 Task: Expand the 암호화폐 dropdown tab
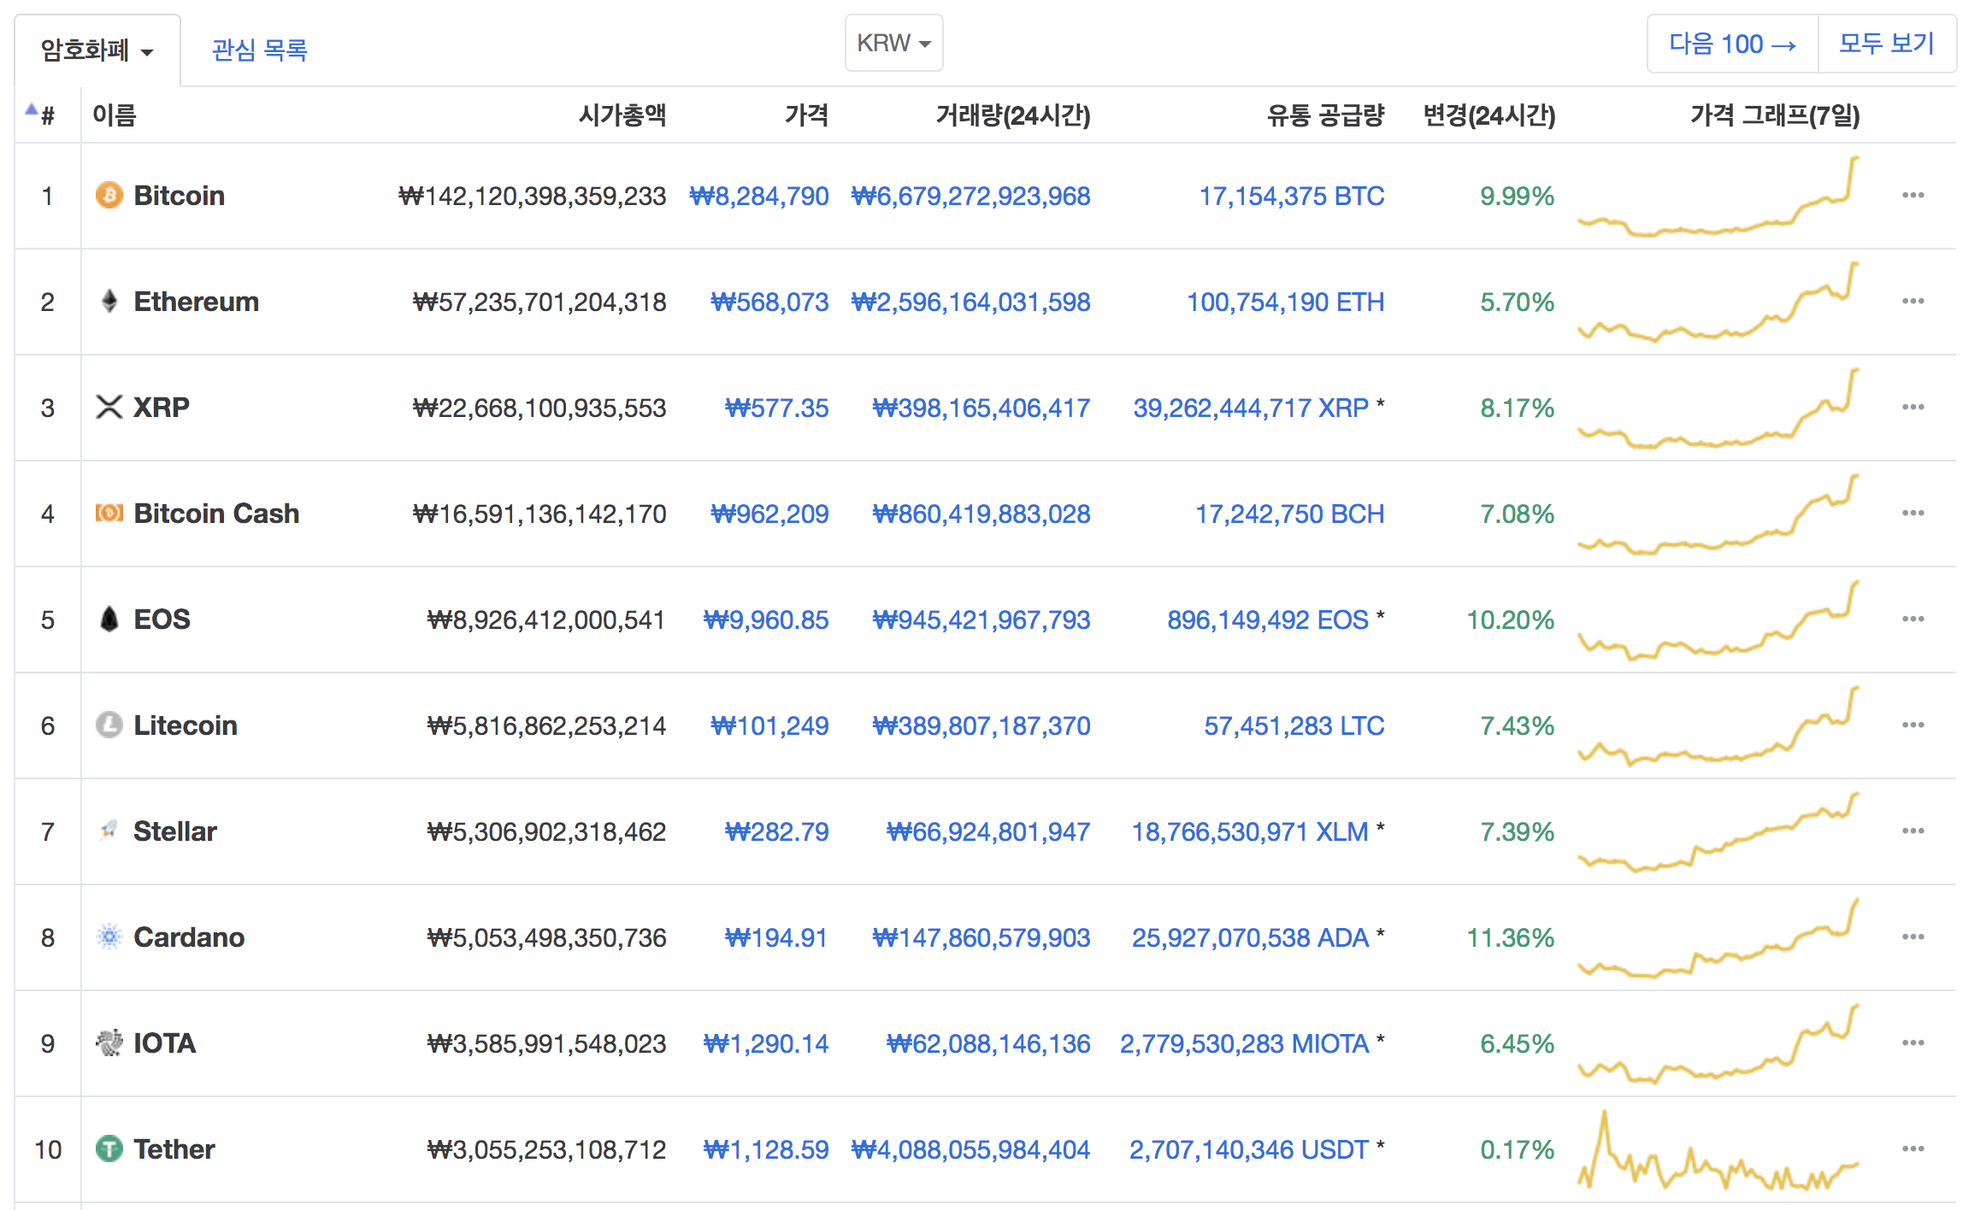(97, 50)
